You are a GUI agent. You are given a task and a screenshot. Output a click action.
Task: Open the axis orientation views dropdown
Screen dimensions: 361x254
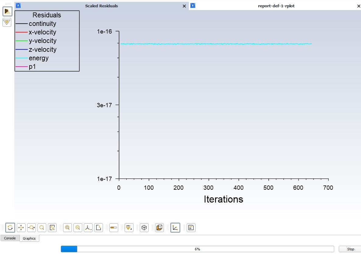coord(88,228)
